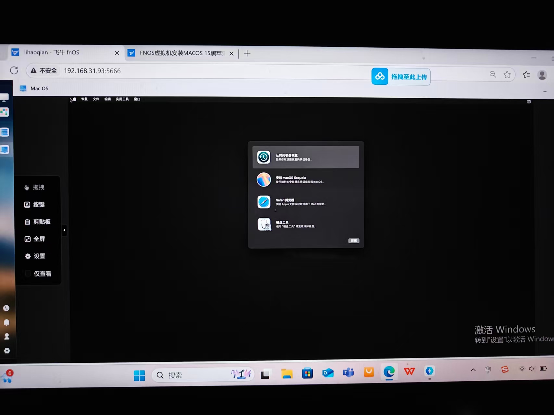The image size is (554, 415).
Task: Expand the hidden system tray icons chevron
Action: tap(473, 370)
